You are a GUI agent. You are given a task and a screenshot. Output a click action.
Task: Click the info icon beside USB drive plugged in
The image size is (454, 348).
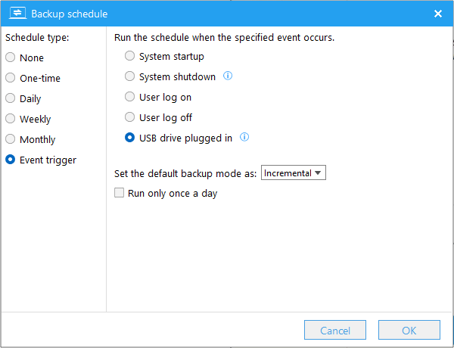pyautogui.click(x=244, y=138)
